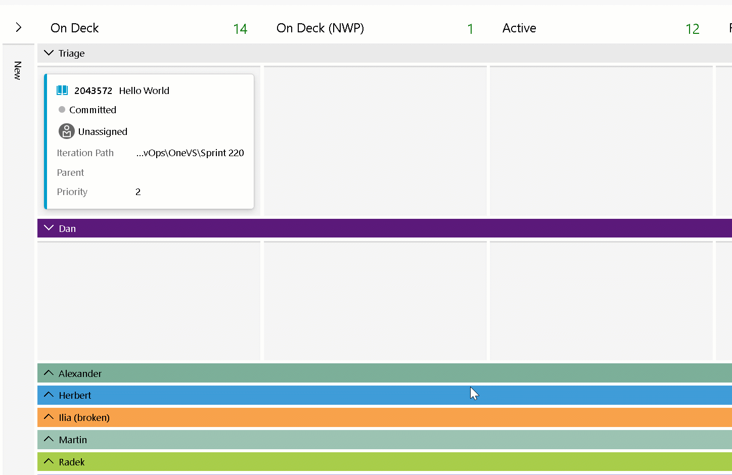Expand the collapsed New column chevron
732x475 pixels.
pos(19,27)
